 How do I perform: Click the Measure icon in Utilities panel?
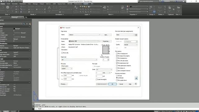click(x=160, y=7)
